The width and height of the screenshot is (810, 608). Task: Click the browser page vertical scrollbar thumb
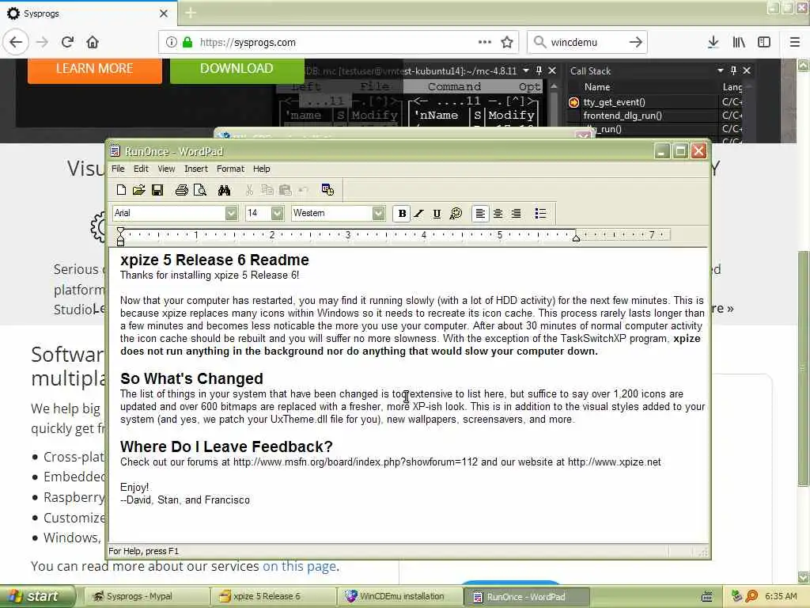(804, 368)
